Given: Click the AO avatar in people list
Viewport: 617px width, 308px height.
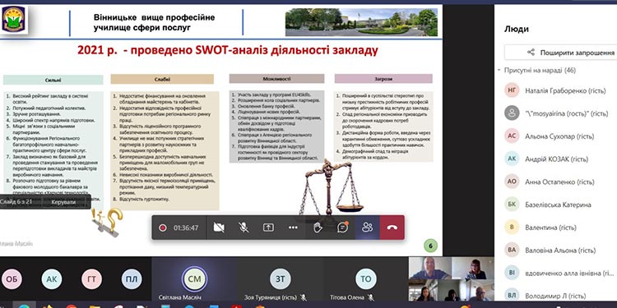Looking at the screenshot, I should pyautogui.click(x=512, y=182).
